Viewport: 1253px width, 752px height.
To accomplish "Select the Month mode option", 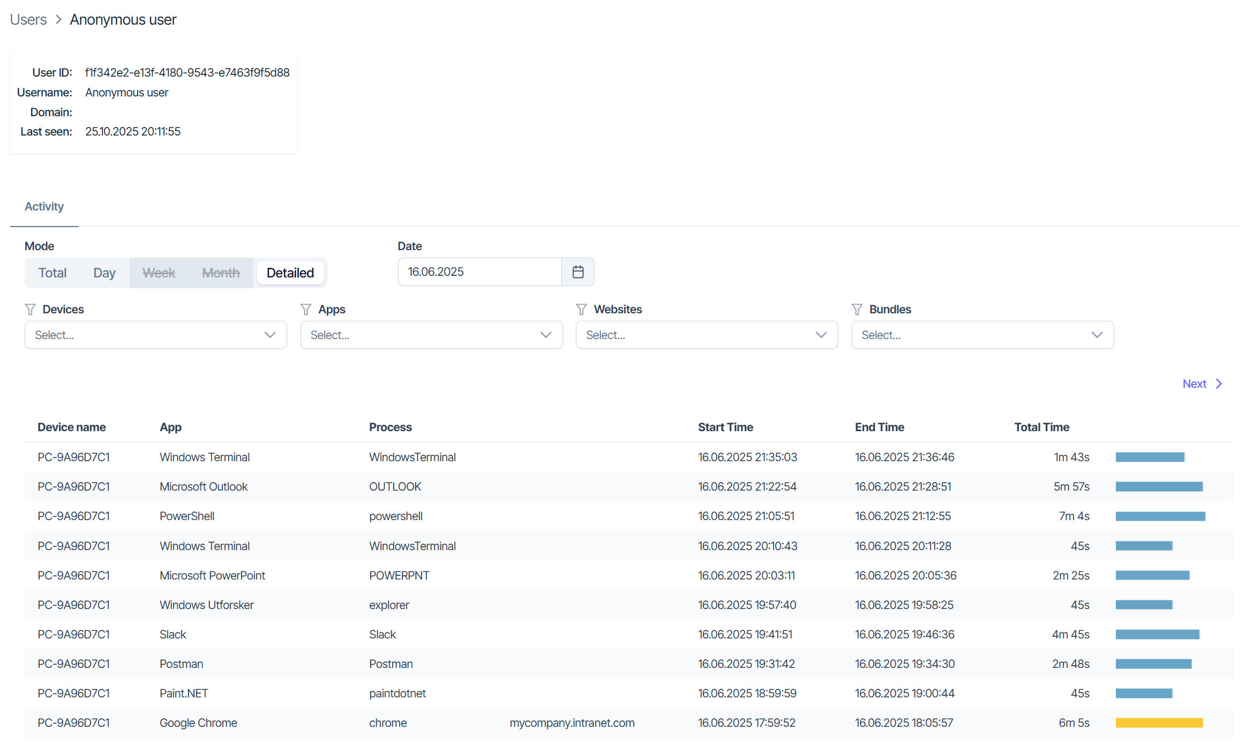I will coord(221,273).
